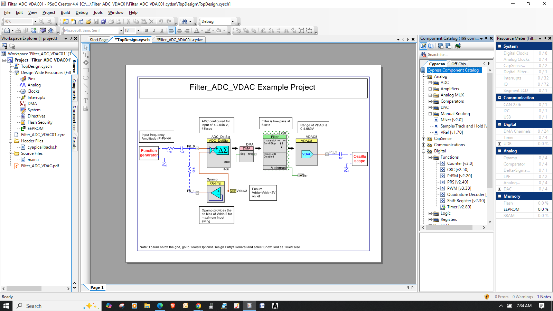The height and width of the screenshot is (311, 553).
Task: Align text to center
Action: [179, 30]
